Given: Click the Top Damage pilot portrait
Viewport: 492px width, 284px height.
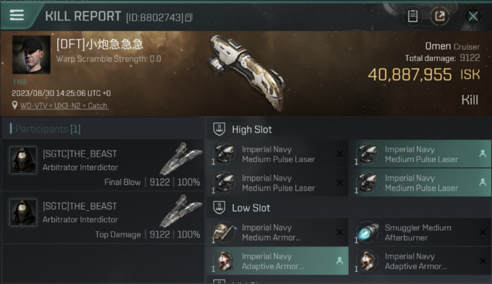Looking at the screenshot, I should point(23,212).
